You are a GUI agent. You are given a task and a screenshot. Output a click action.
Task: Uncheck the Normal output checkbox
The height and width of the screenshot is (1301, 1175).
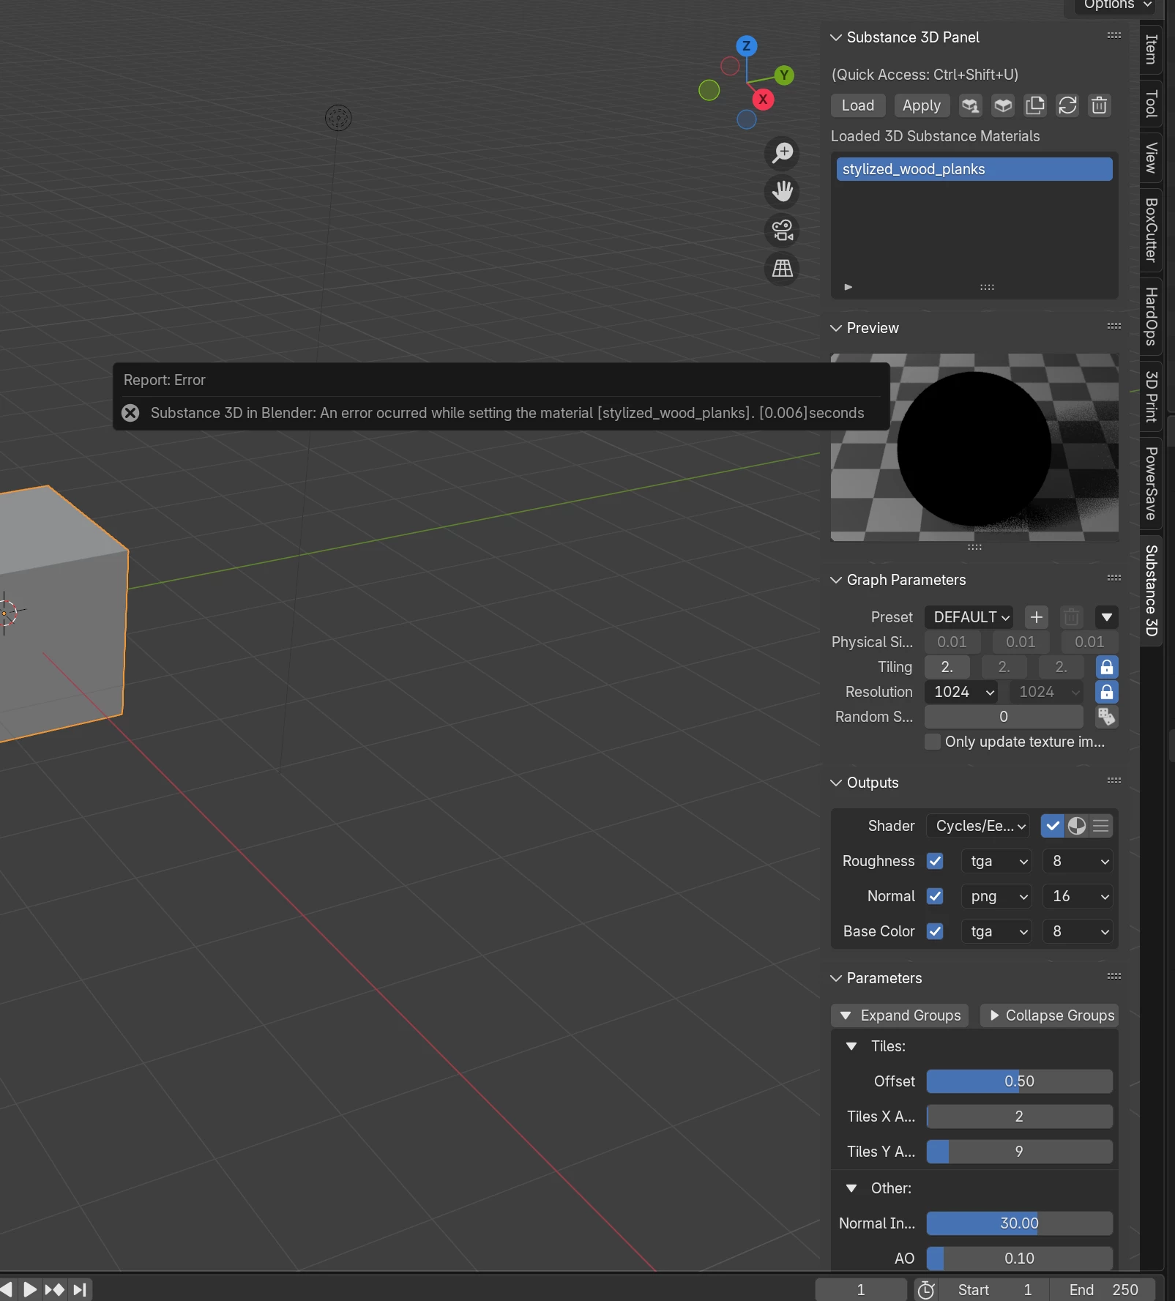935,896
